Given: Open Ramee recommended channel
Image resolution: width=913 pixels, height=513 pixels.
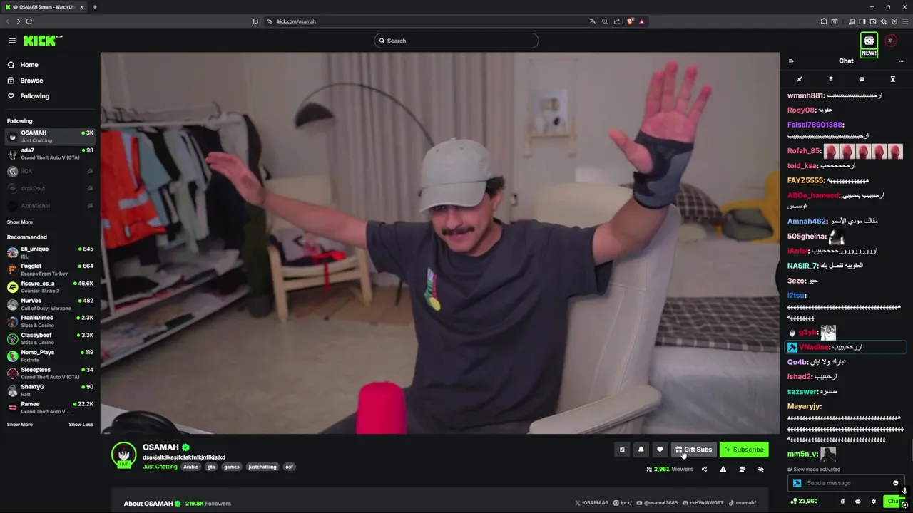Looking at the screenshot, I should tap(50, 407).
